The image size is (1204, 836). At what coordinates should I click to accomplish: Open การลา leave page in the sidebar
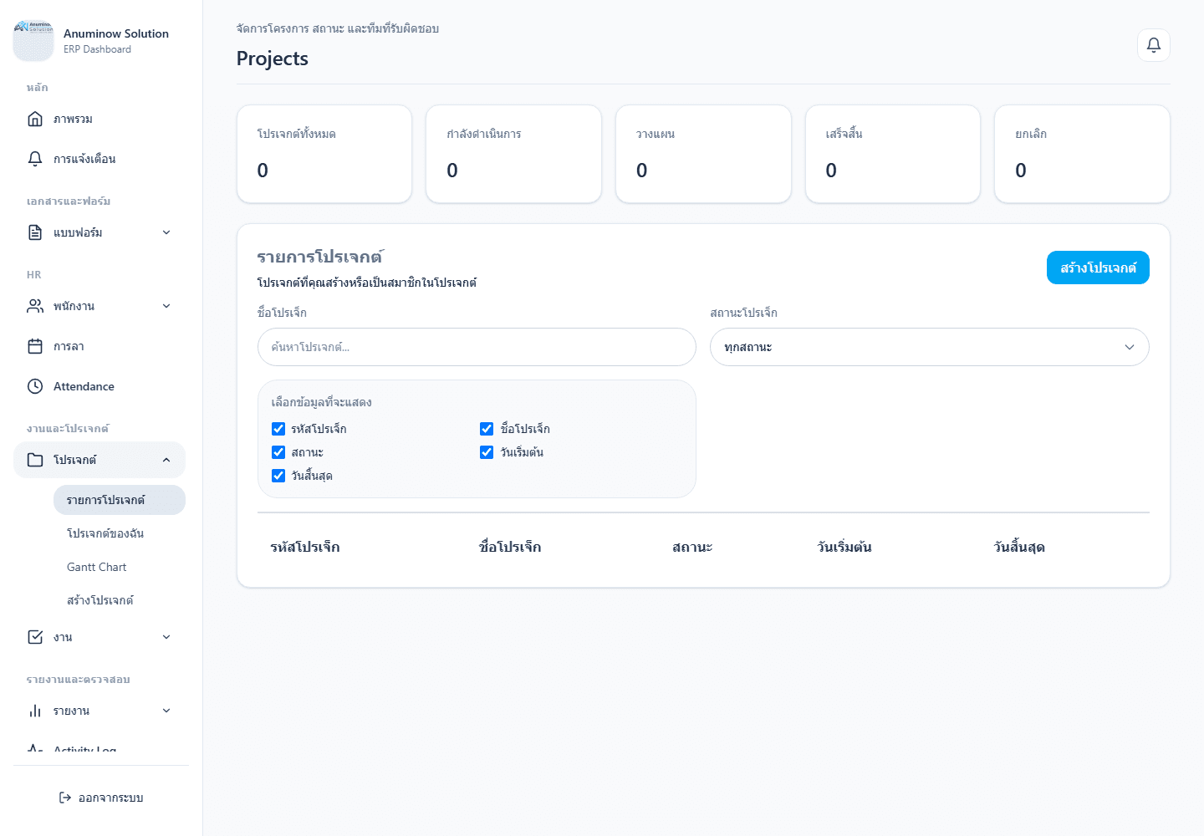pyautogui.click(x=99, y=346)
